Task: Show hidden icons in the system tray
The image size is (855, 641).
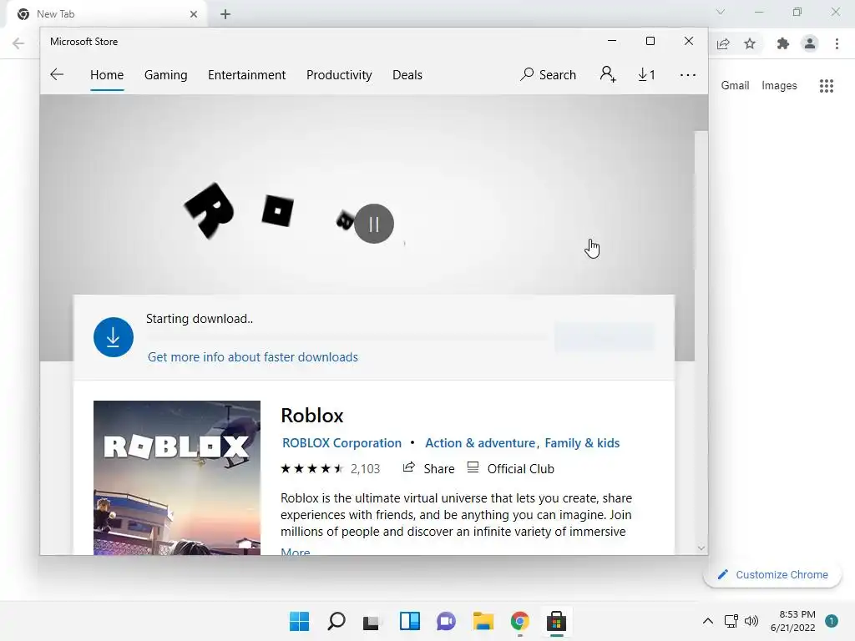Action: [708, 621]
